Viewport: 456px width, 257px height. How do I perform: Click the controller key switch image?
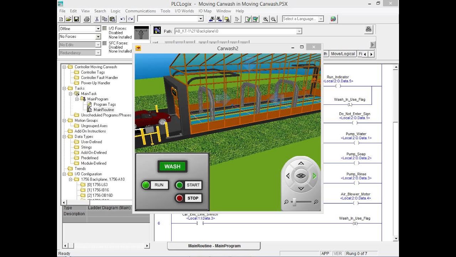pyautogui.click(x=141, y=33)
